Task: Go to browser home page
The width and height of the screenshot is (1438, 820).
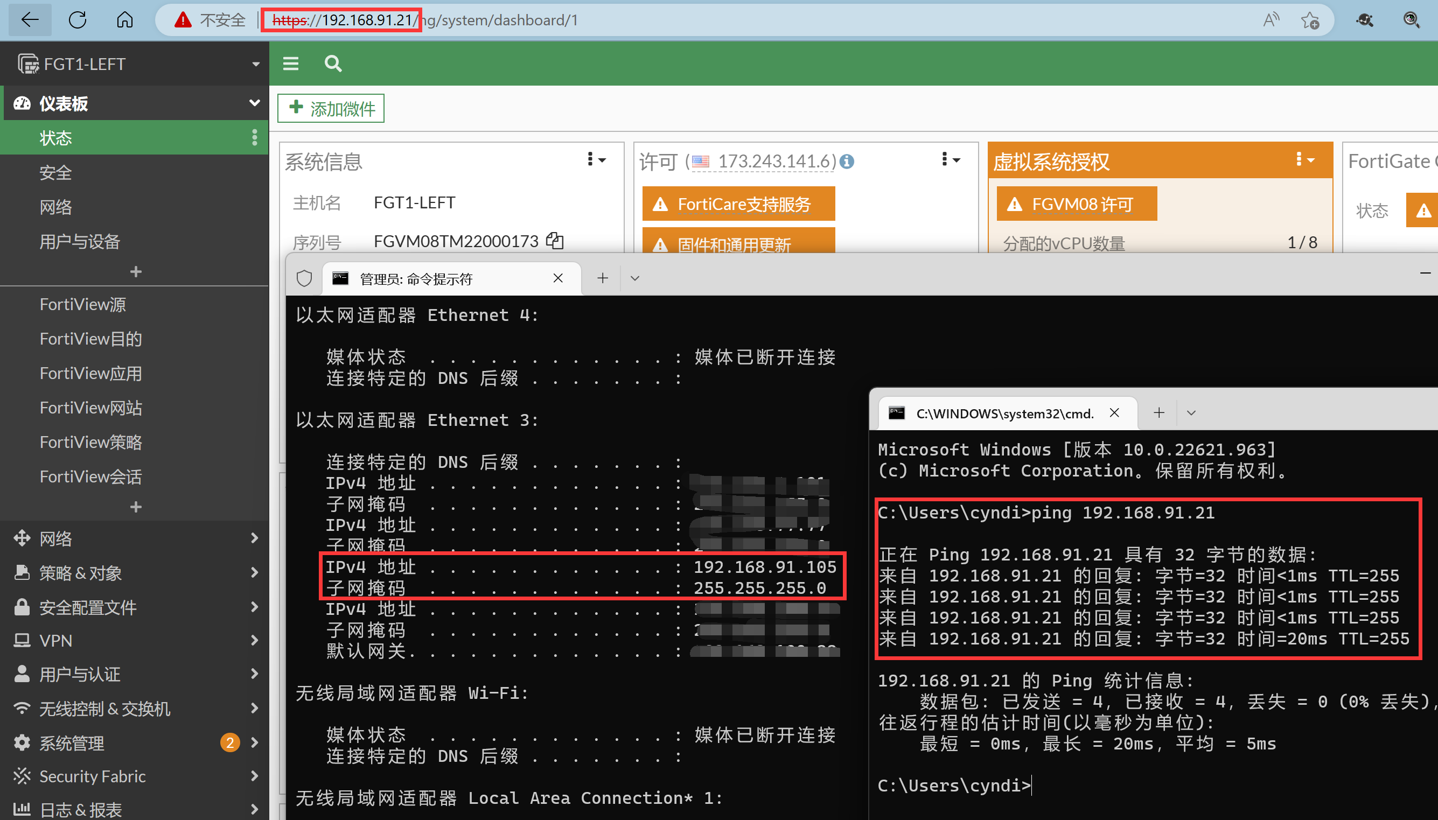Action: 124,20
